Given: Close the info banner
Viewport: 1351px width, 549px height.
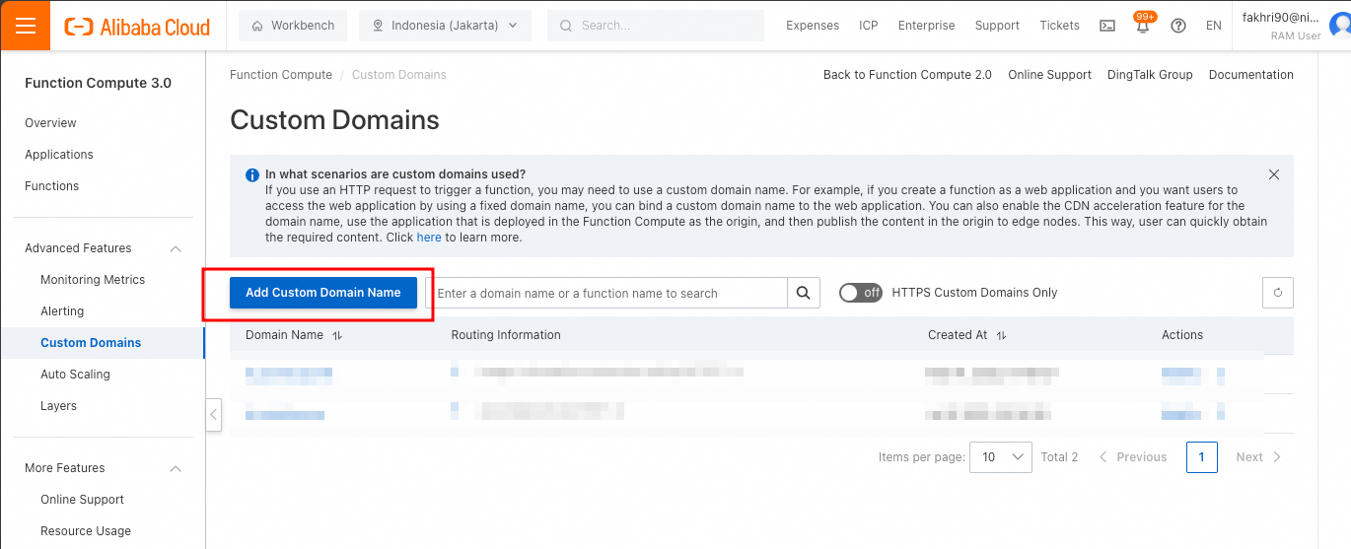Looking at the screenshot, I should click(1274, 174).
